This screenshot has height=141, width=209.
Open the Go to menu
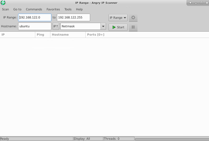coord(17,9)
